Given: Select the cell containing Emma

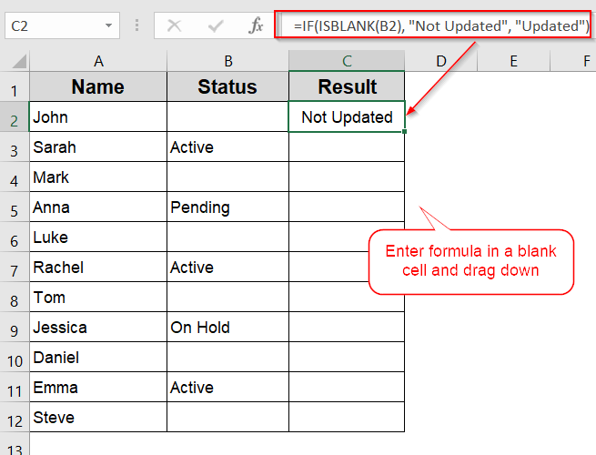Looking at the screenshot, I should click(98, 387).
